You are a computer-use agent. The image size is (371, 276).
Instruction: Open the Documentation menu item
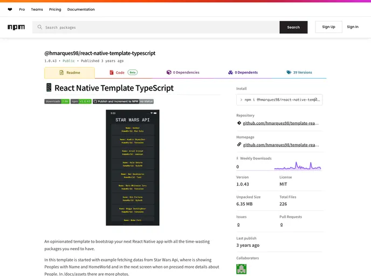81,10
